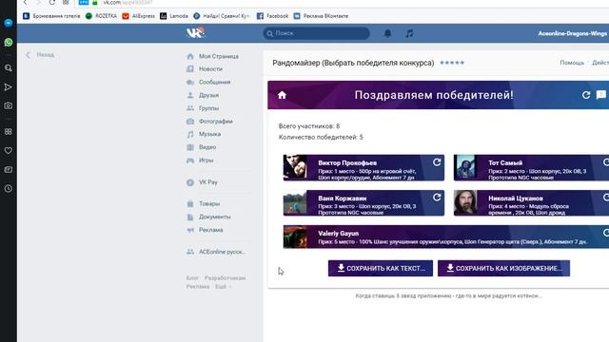
Task: Open Сообщения menu item
Action: (208, 83)
